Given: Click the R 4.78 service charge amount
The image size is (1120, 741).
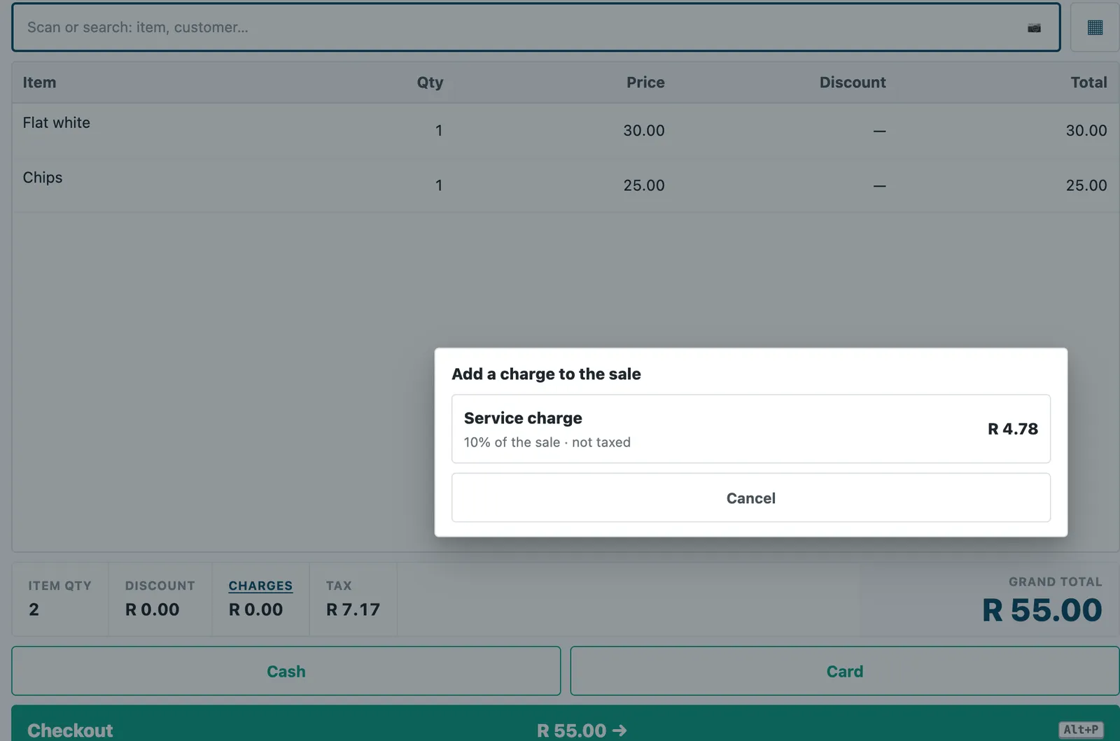Looking at the screenshot, I should click(1012, 429).
